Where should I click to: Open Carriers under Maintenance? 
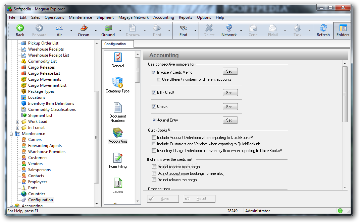click(x=35, y=140)
